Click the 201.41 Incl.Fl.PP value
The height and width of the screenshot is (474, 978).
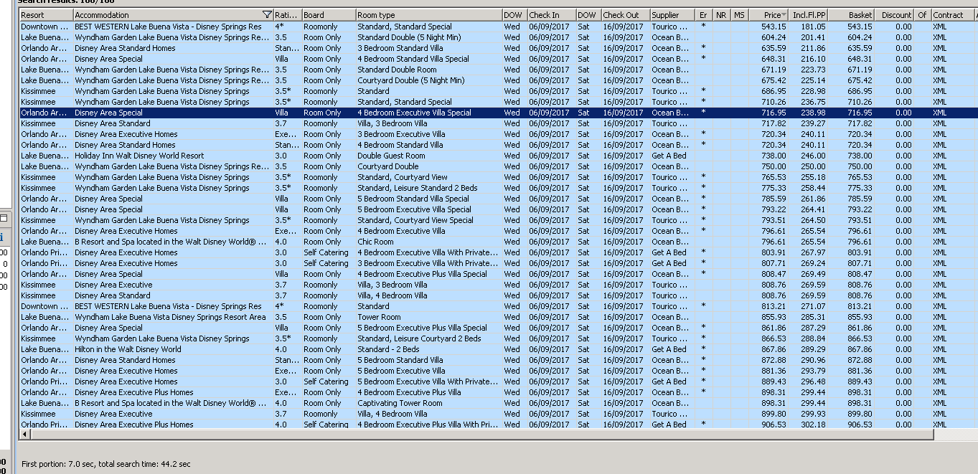tap(813, 37)
